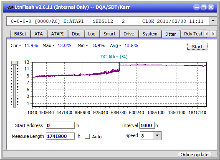220x160 pixels.
Task: Minimize the LtnFlash window
Action: tap(197, 7)
